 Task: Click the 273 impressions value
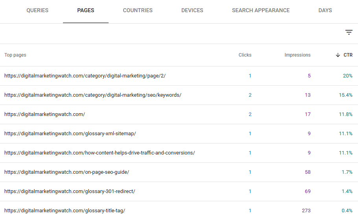pos(306,211)
